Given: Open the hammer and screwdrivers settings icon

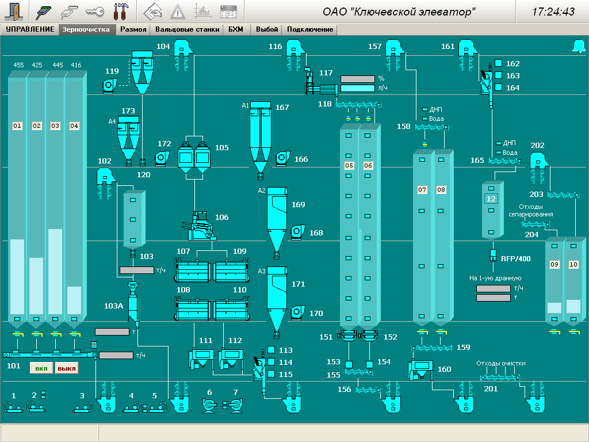Looking at the screenshot, I should (121, 11).
